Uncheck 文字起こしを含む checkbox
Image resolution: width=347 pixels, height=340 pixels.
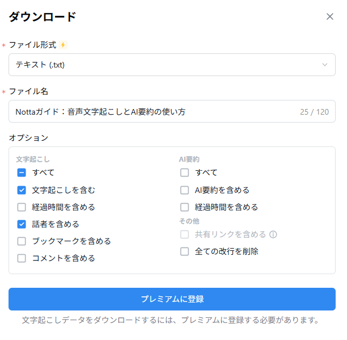(x=22, y=190)
